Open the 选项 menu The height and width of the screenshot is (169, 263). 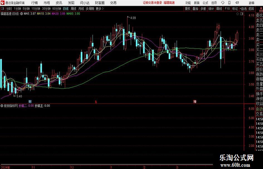pyautogui.click(x=214, y=3)
